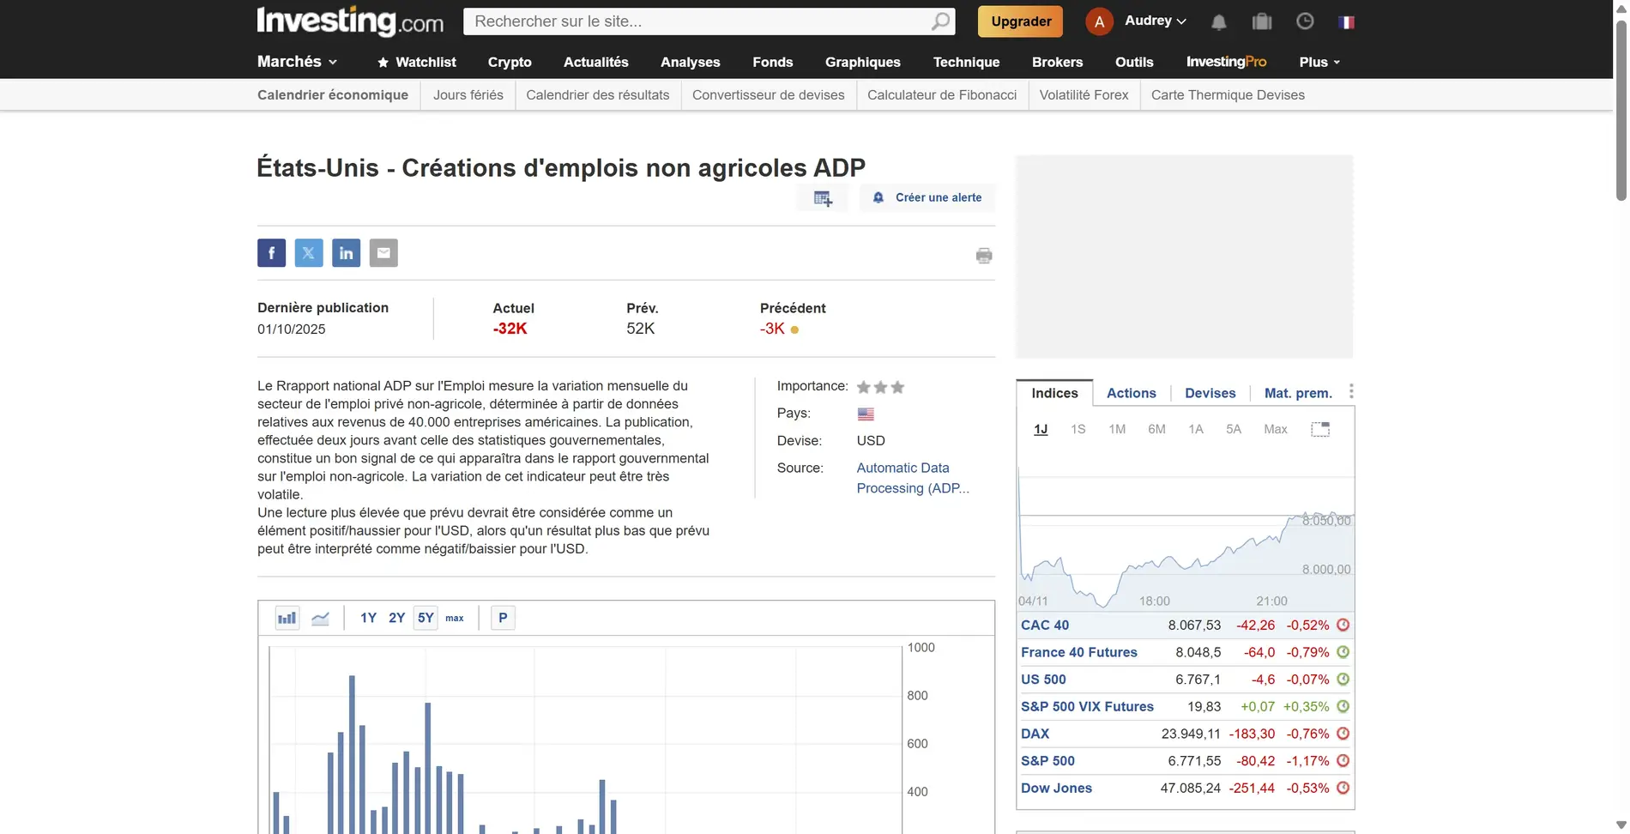
Task: Share the article by email
Action: tap(383, 252)
